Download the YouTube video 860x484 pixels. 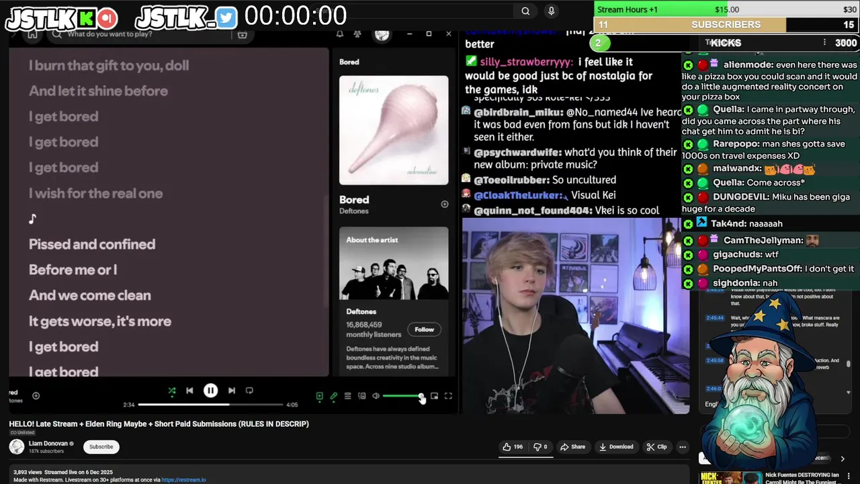point(616,447)
